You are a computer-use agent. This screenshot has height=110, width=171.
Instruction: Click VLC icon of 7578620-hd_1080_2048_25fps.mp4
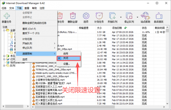pos(34,69)
